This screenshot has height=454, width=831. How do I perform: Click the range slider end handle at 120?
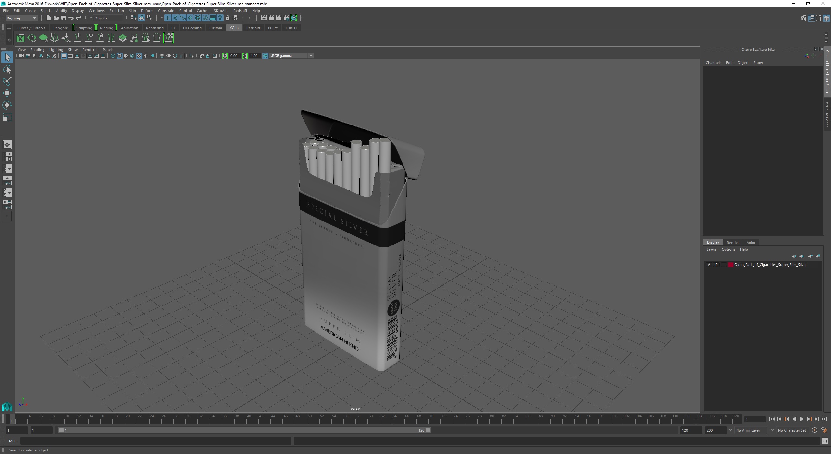coord(428,430)
